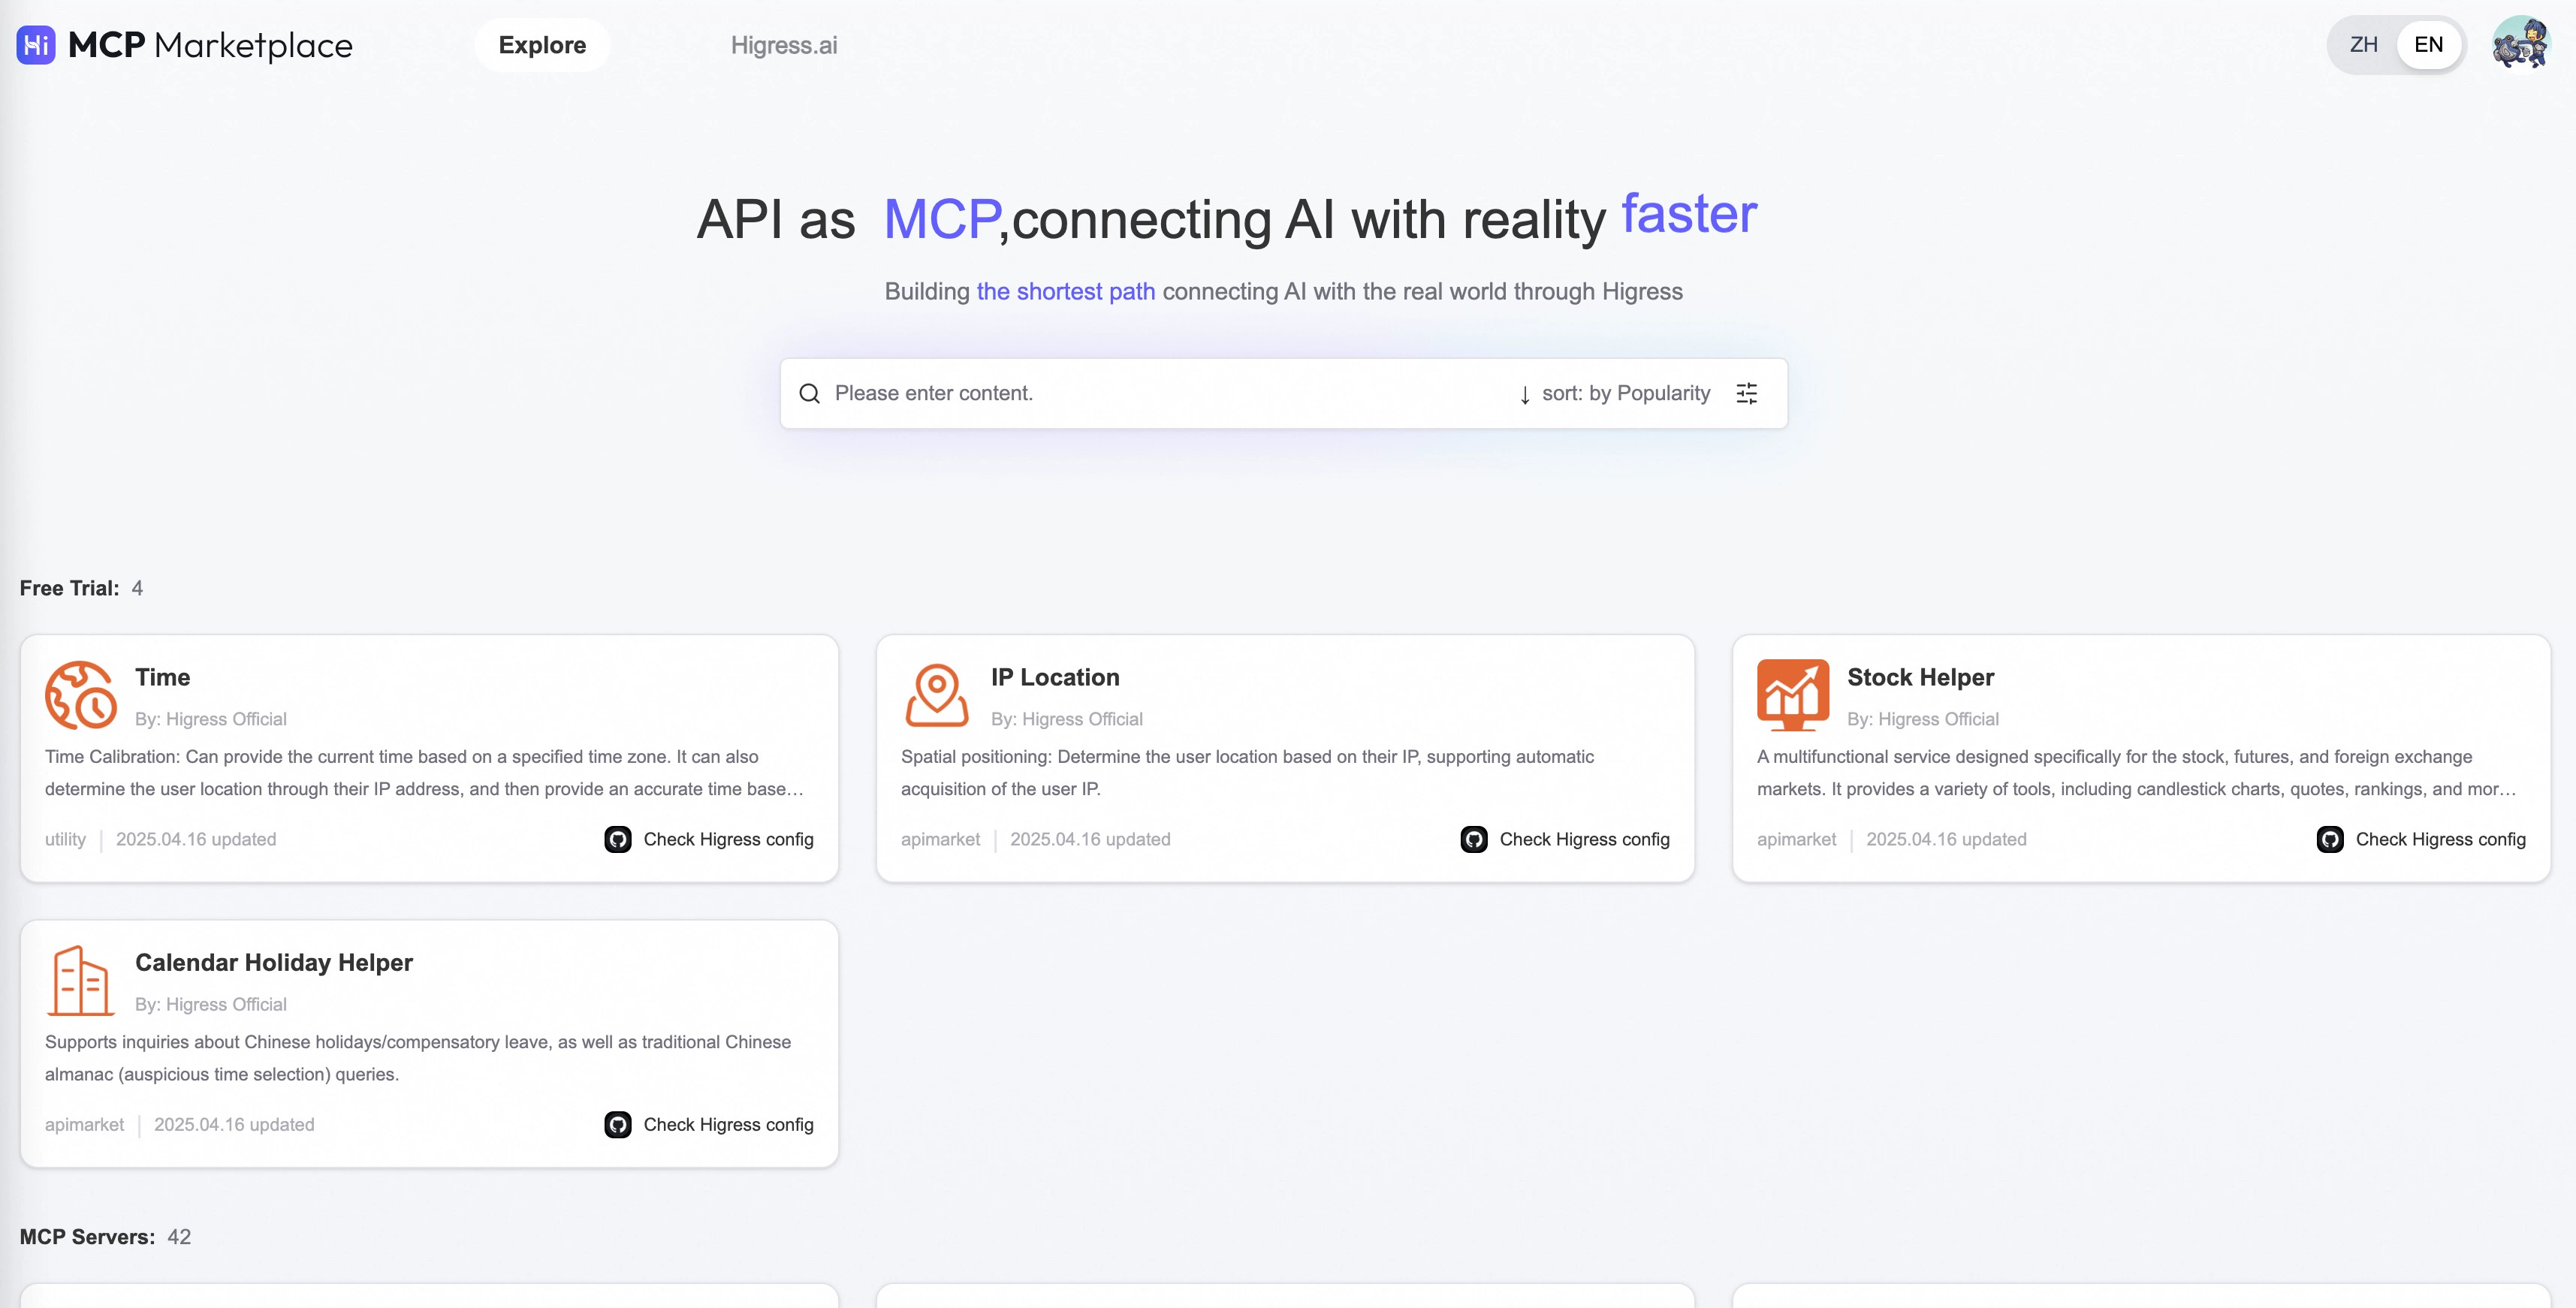The image size is (2576, 1308).
Task: Click apimarket tag on Calendar Holiday Helper card
Action: (x=84, y=1125)
